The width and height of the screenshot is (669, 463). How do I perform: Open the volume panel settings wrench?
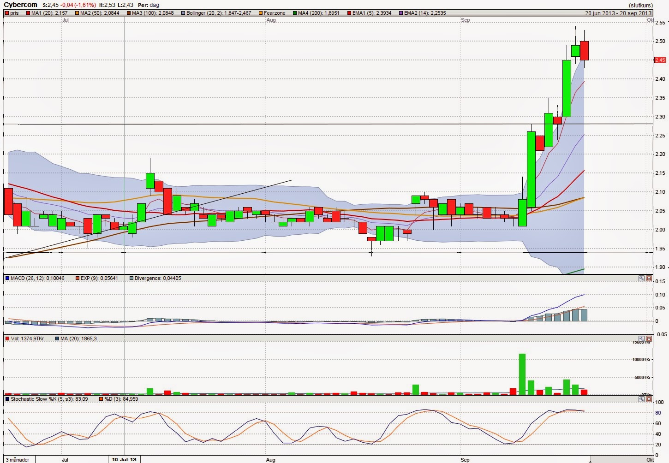click(641, 338)
